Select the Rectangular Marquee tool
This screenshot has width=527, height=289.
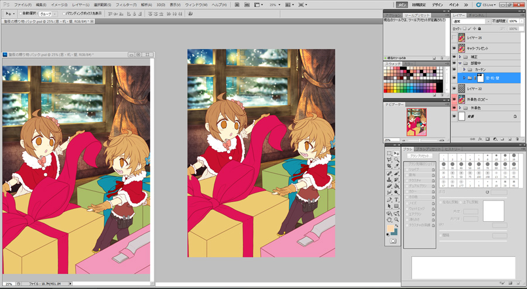point(389,153)
